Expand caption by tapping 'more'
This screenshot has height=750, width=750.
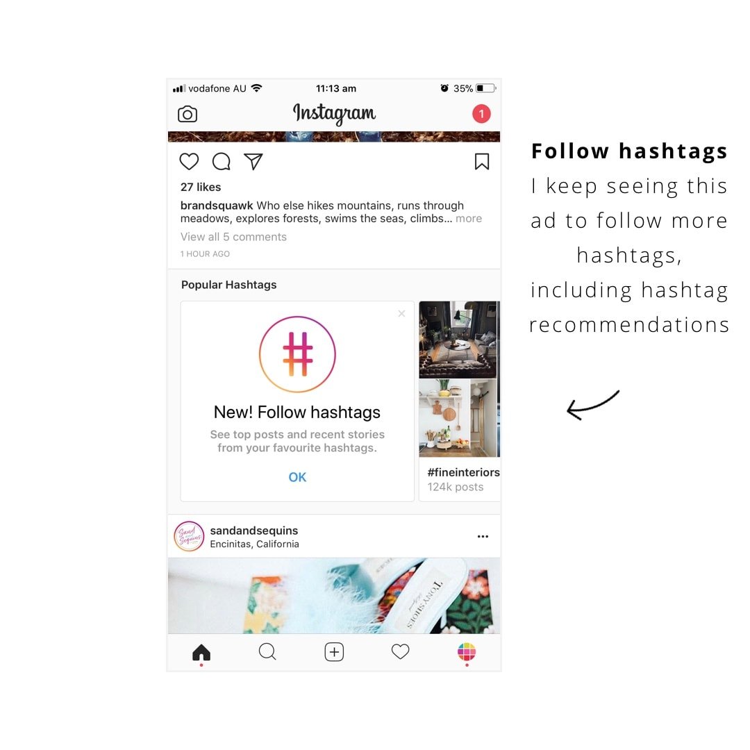coord(469,219)
